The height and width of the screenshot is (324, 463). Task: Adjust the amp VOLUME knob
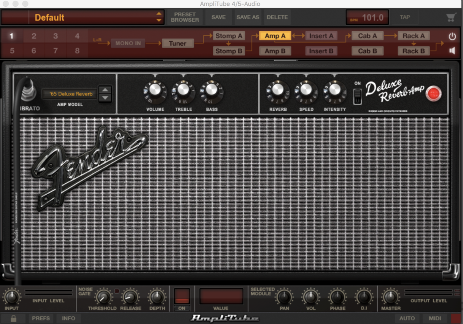click(x=155, y=91)
